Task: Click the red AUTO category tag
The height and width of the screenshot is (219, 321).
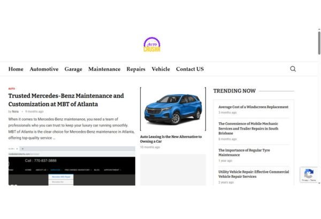Action: pyautogui.click(x=12, y=88)
